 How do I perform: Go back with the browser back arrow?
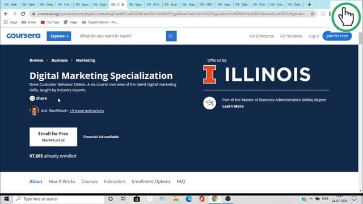[x=6, y=14]
